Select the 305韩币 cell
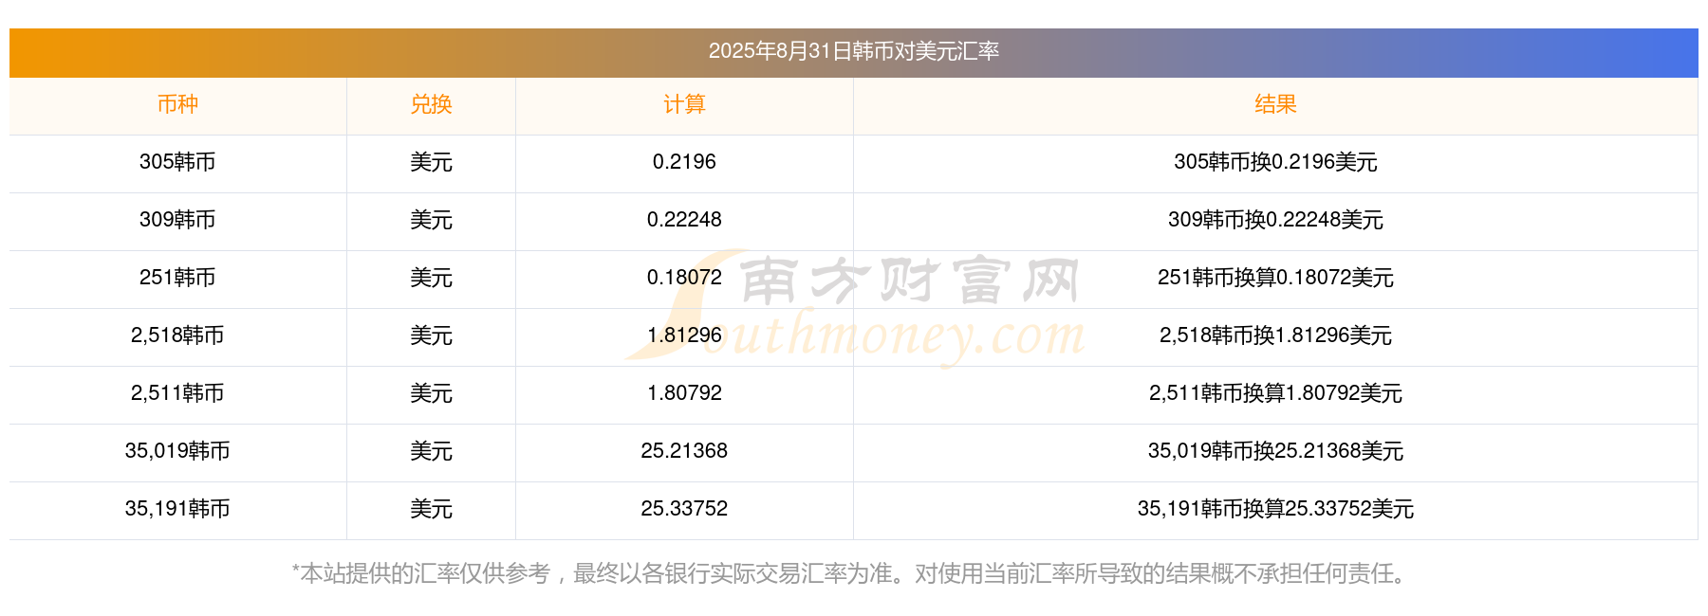Screen dimensions: 1708x616 coord(177,162)
